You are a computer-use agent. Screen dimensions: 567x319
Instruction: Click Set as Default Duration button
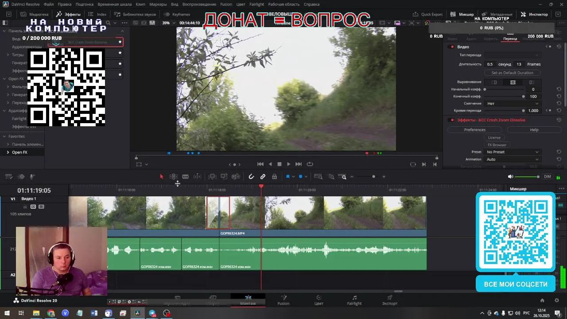[x=513, y=73]
